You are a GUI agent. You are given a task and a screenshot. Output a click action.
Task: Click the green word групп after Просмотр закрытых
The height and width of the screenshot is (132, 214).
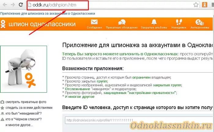[102, 81]
